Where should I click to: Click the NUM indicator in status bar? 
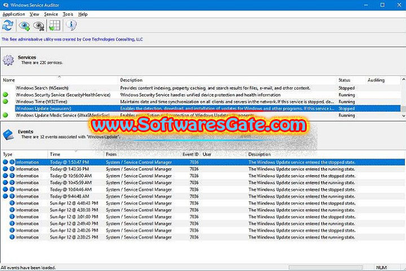381,268
